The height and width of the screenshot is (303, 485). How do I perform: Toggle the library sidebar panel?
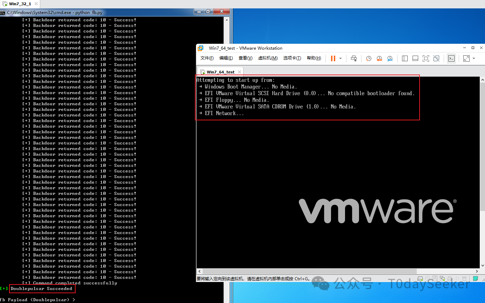(x=405, y=58)
